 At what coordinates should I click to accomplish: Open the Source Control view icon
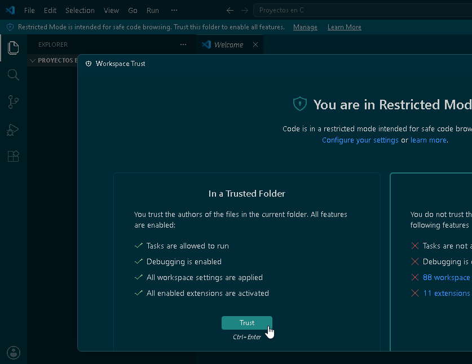[x=13, y=102]
